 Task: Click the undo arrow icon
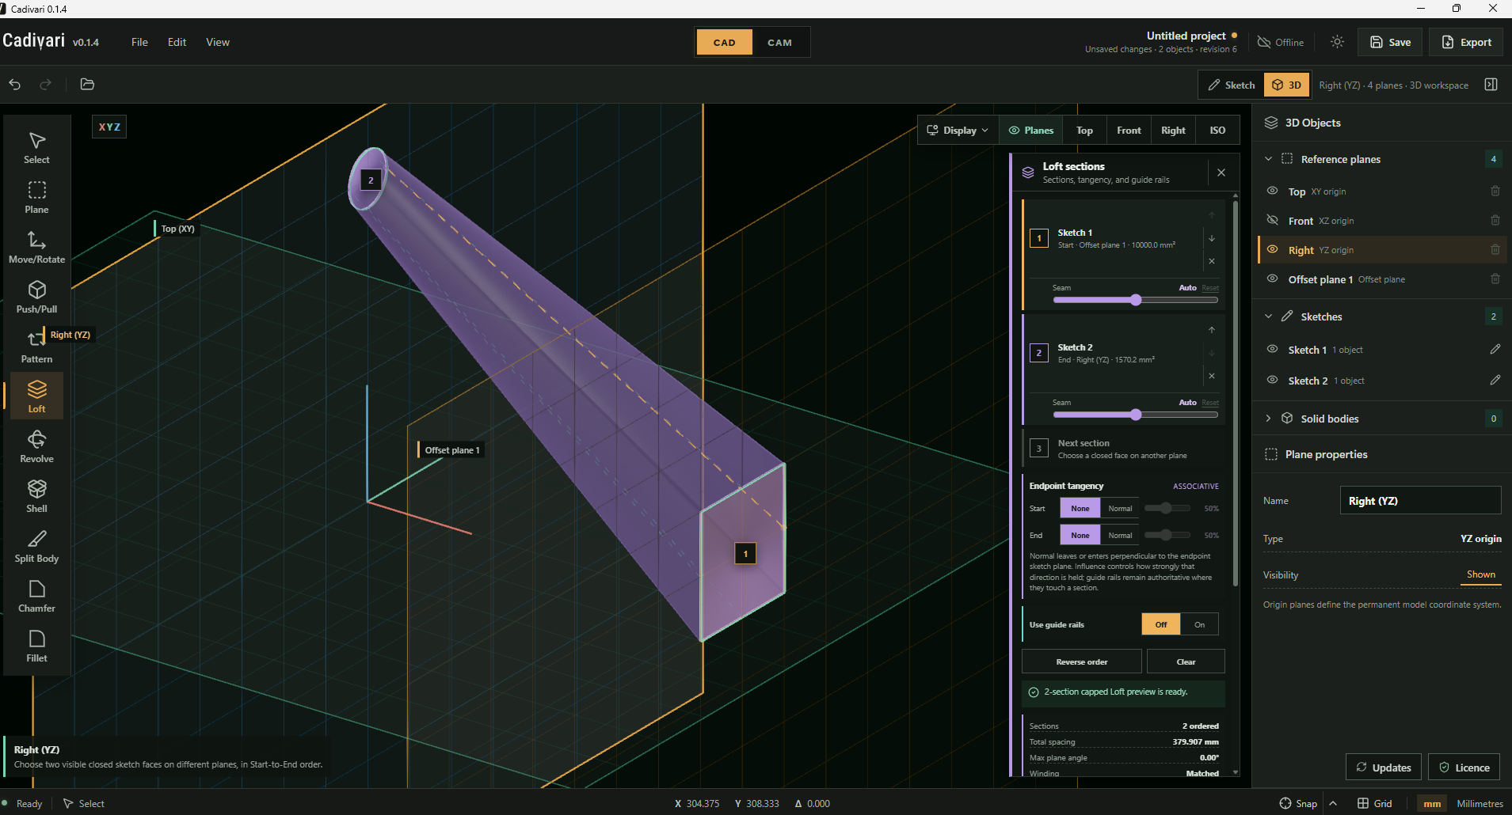click(15, 84)
